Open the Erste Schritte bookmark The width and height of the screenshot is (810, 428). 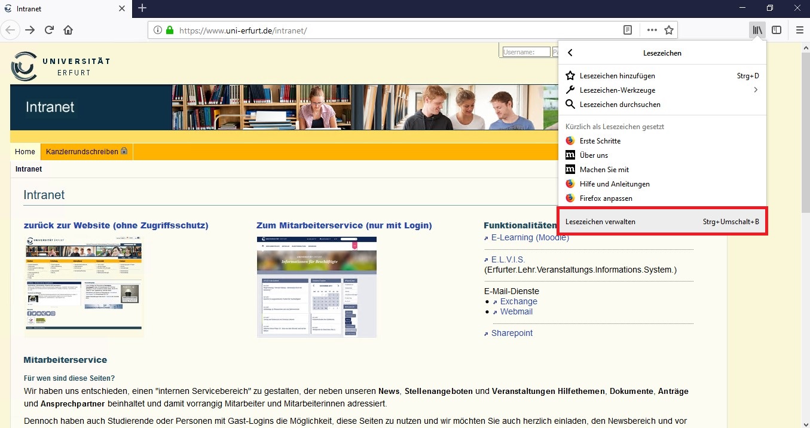pyautogui.click(x=600, y=141)
